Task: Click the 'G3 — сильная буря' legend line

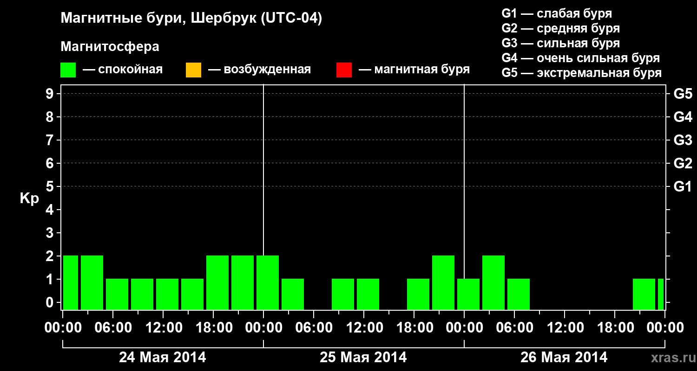Action: [561, 43]
